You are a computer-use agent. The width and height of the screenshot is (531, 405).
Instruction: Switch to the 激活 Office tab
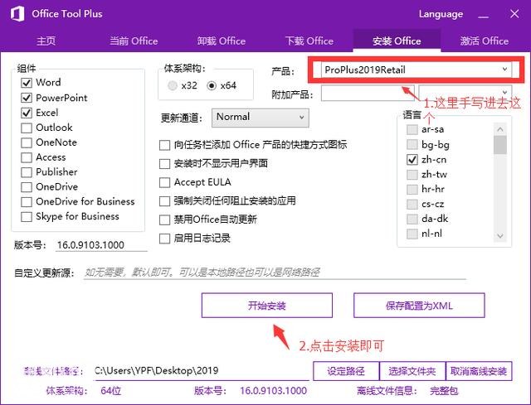click(x=485, y=41)
